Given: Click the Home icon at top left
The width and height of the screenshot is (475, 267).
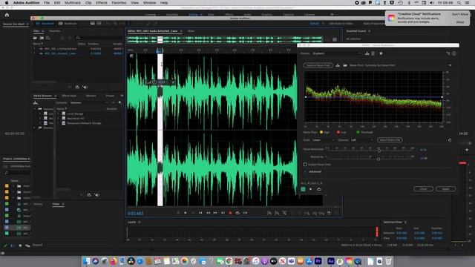Looking at the screenshot, I should 7,15.
